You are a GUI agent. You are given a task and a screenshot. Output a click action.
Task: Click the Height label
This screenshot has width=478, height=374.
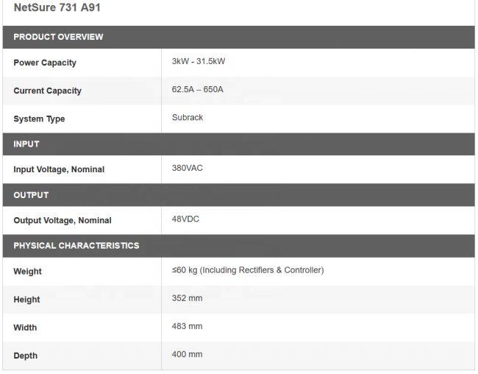pyautogui.click(x=26, y=300)
